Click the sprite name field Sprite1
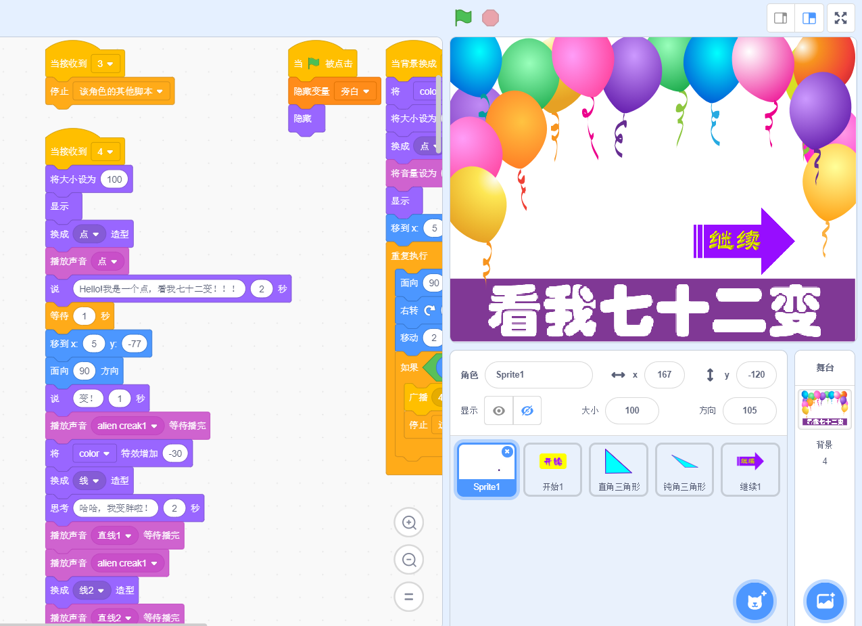The width and height of the screenshot is (862, 626). (538, 375)
